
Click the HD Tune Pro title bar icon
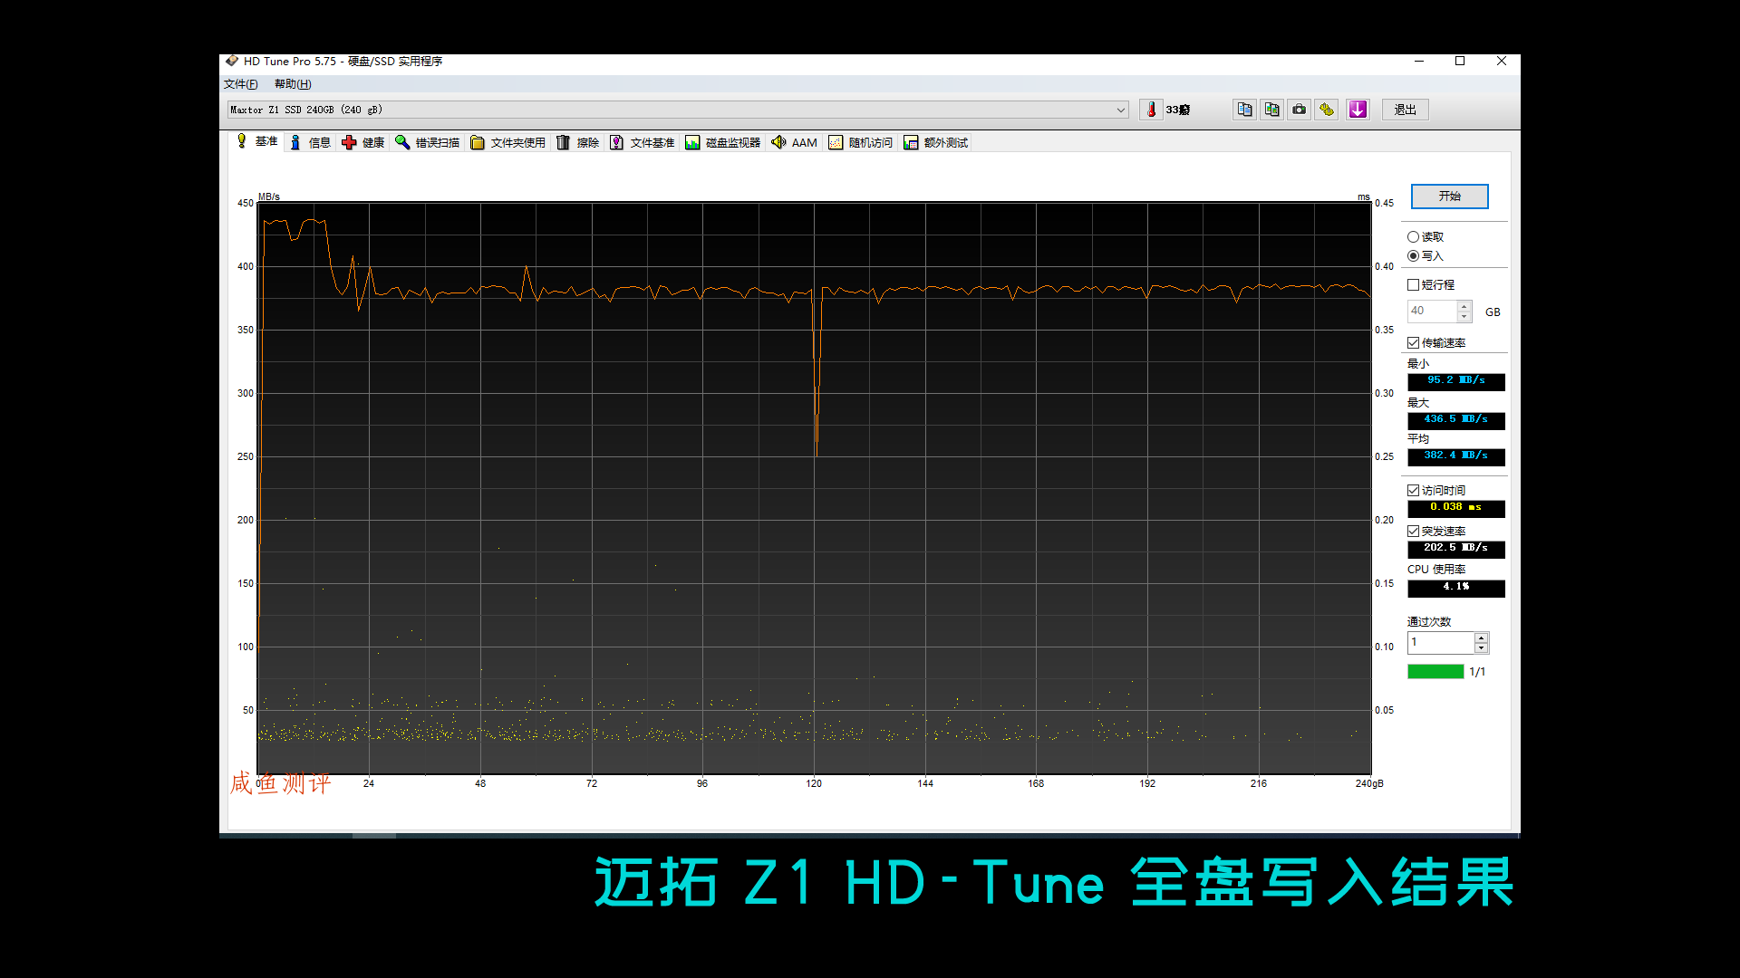232,61
